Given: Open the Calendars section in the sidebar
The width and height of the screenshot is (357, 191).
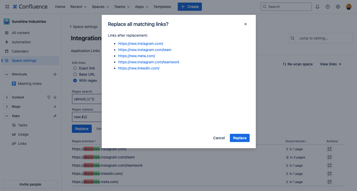Looking at the screenshot, I should tap(20, 51).
